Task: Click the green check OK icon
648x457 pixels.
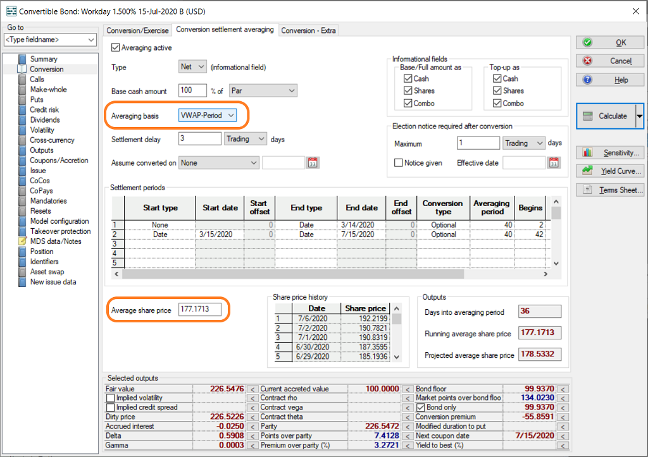Action: (x=587, y=42)
